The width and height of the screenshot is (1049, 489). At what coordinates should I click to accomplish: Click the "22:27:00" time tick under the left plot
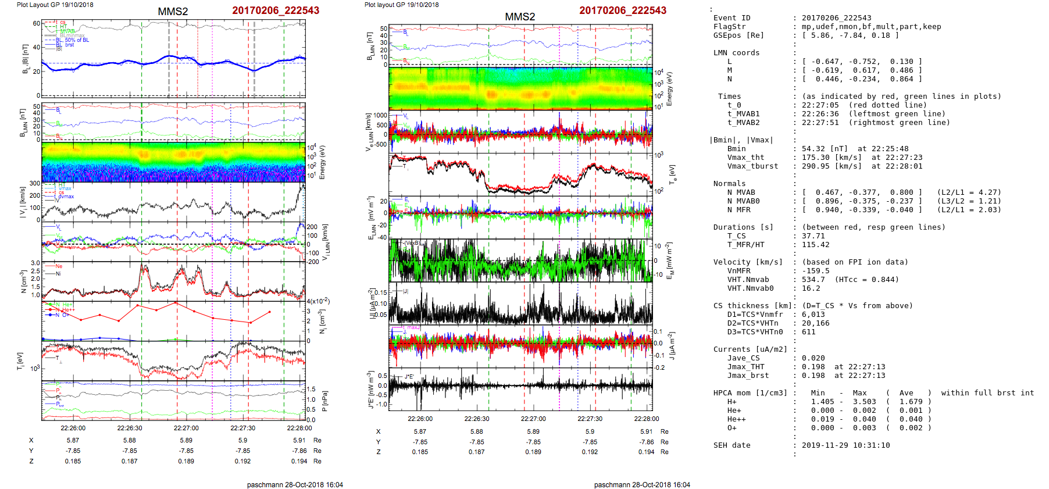(x=186, y=428)
